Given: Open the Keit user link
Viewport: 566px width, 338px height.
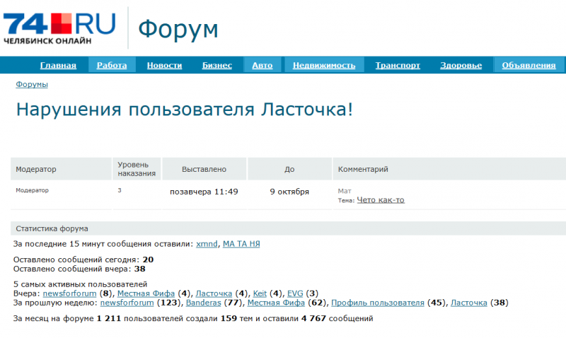Looking at the screenshot, I should [x=260, y=293].
